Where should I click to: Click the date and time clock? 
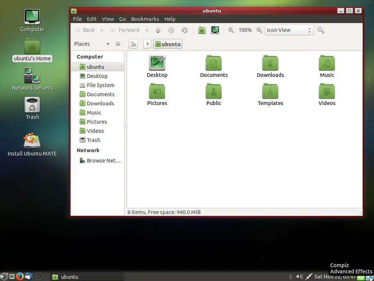coord(335,277)
